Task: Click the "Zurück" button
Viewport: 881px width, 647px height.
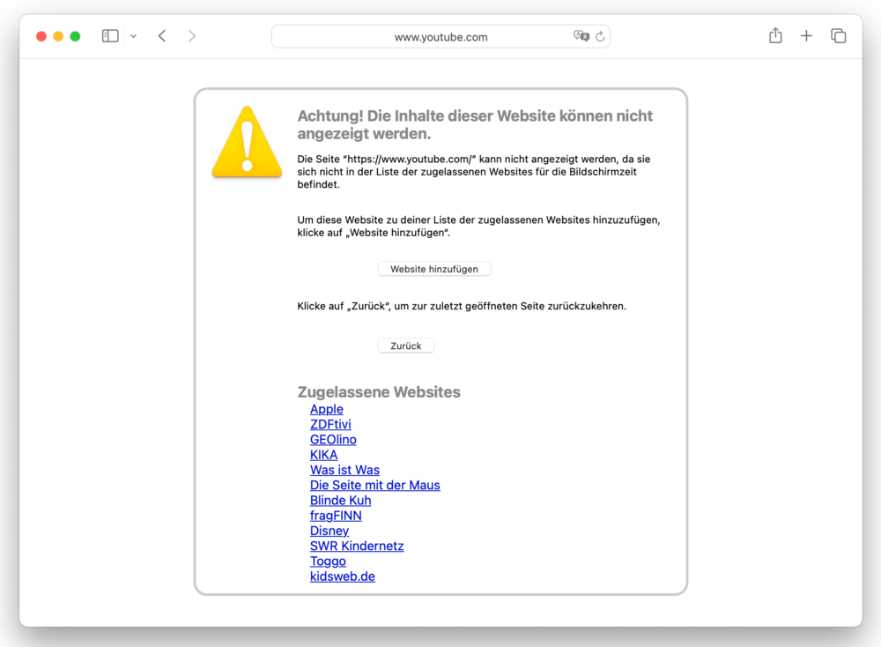Action: click(405, 346)
